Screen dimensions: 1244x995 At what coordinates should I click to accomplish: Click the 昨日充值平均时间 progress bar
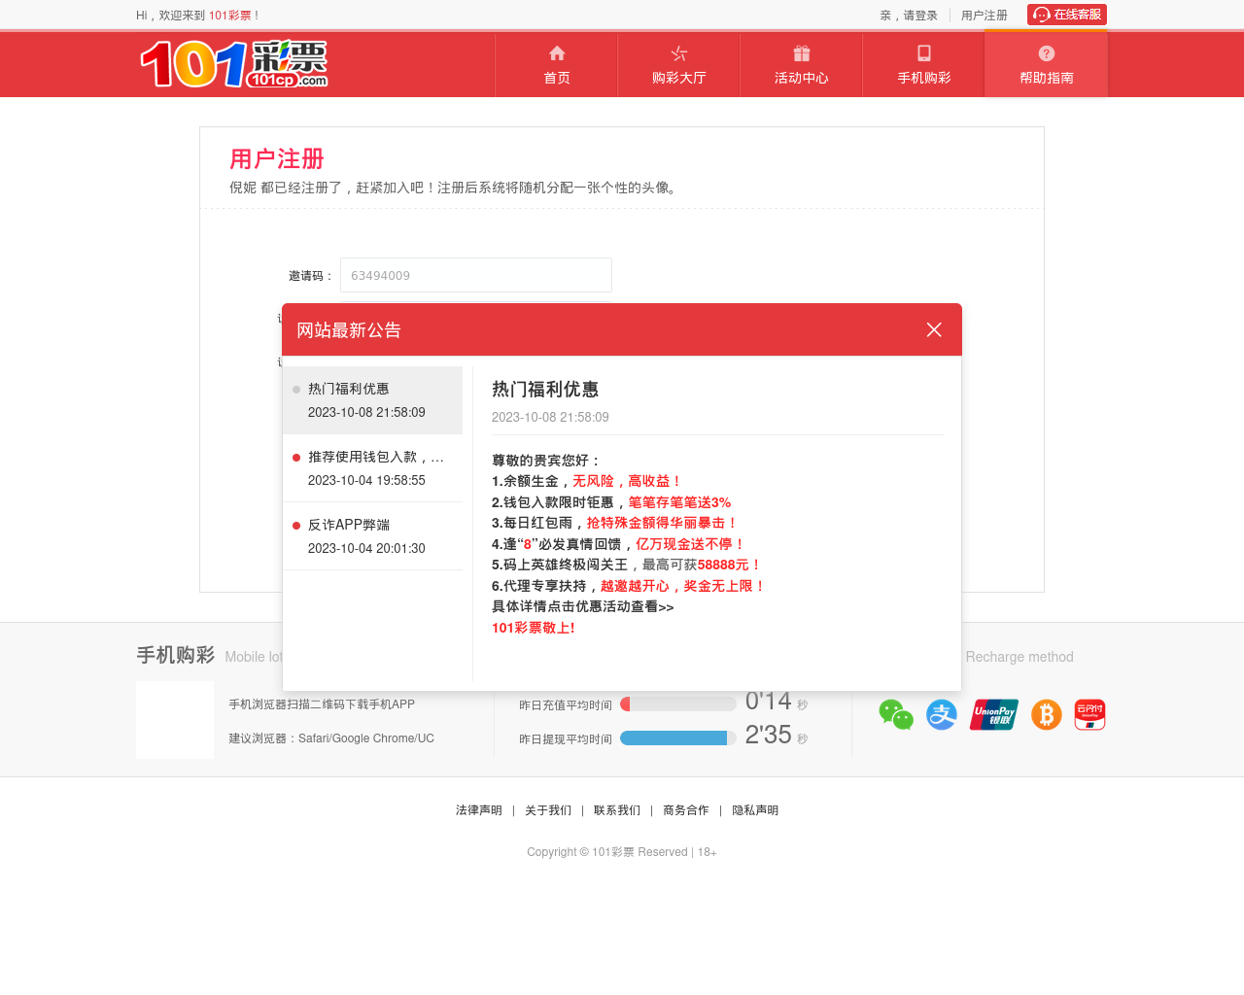coord(678,704)
